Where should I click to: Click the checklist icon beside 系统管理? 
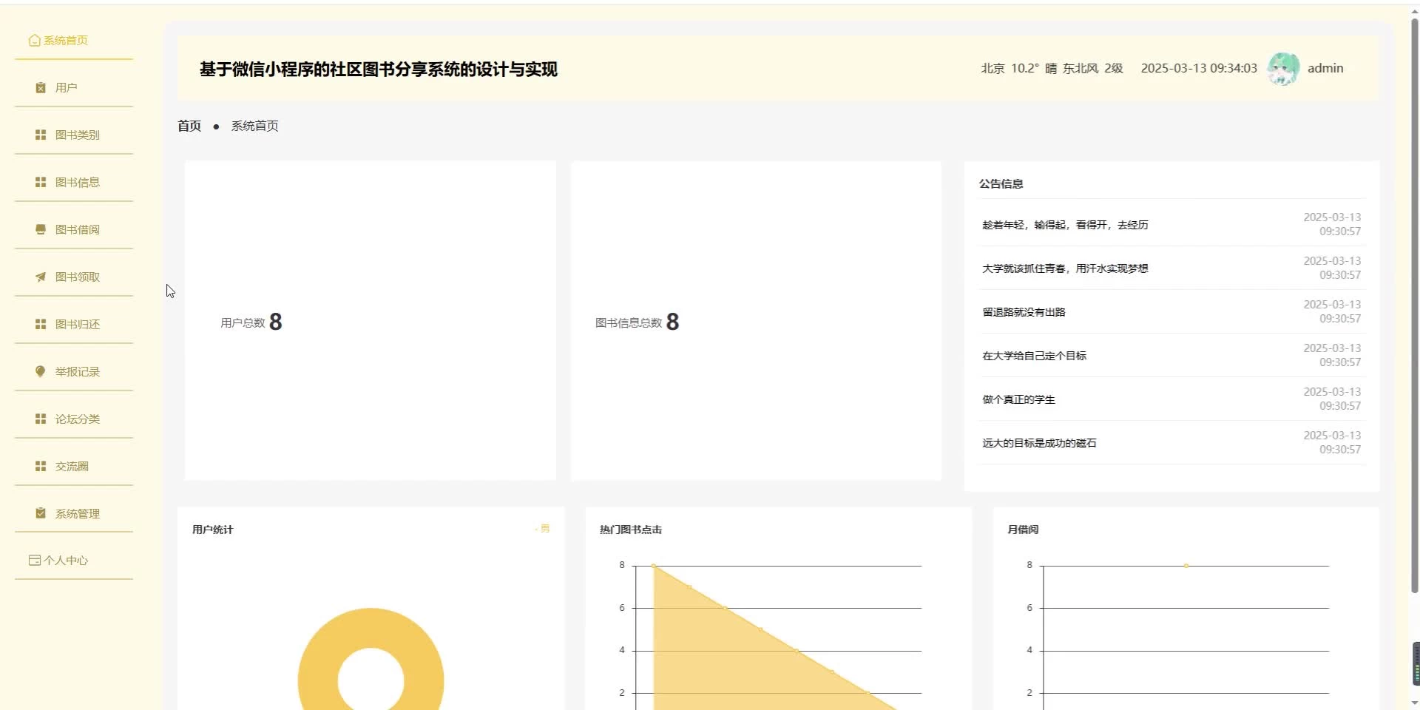[x=41, y=513]
